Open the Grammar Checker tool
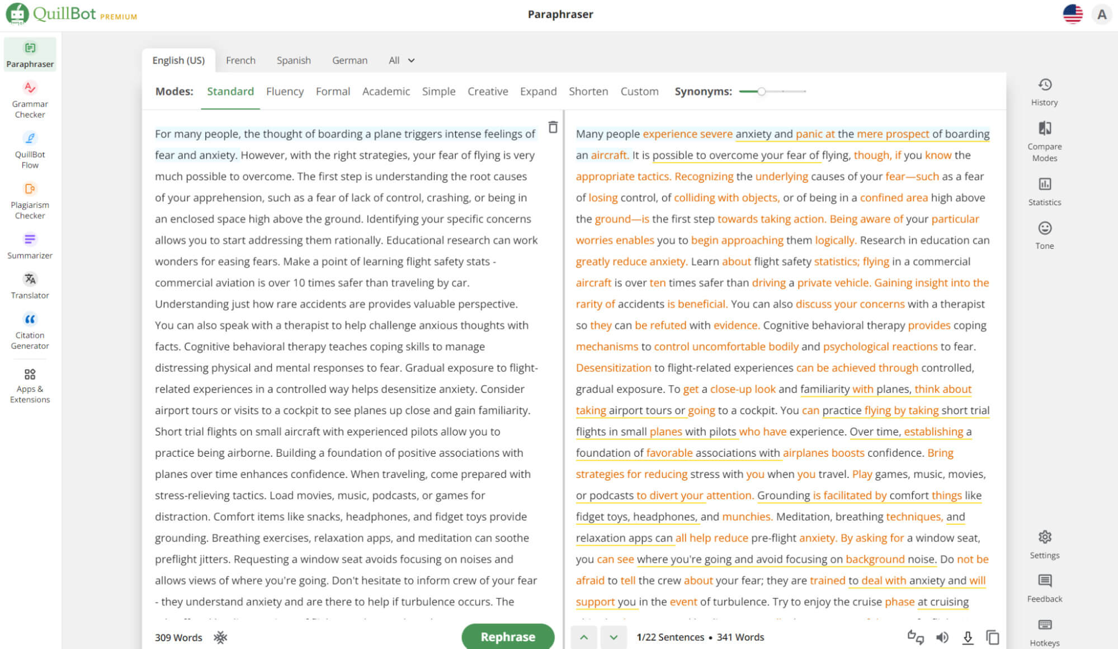 (x=30, y=100)
